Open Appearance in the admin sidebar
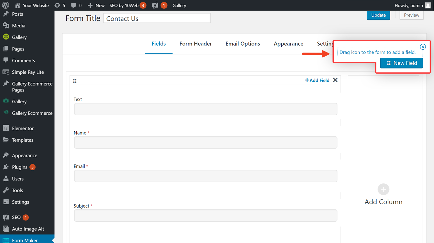The width and height of the screenshot is (434, 243). (x=25, y=155)
